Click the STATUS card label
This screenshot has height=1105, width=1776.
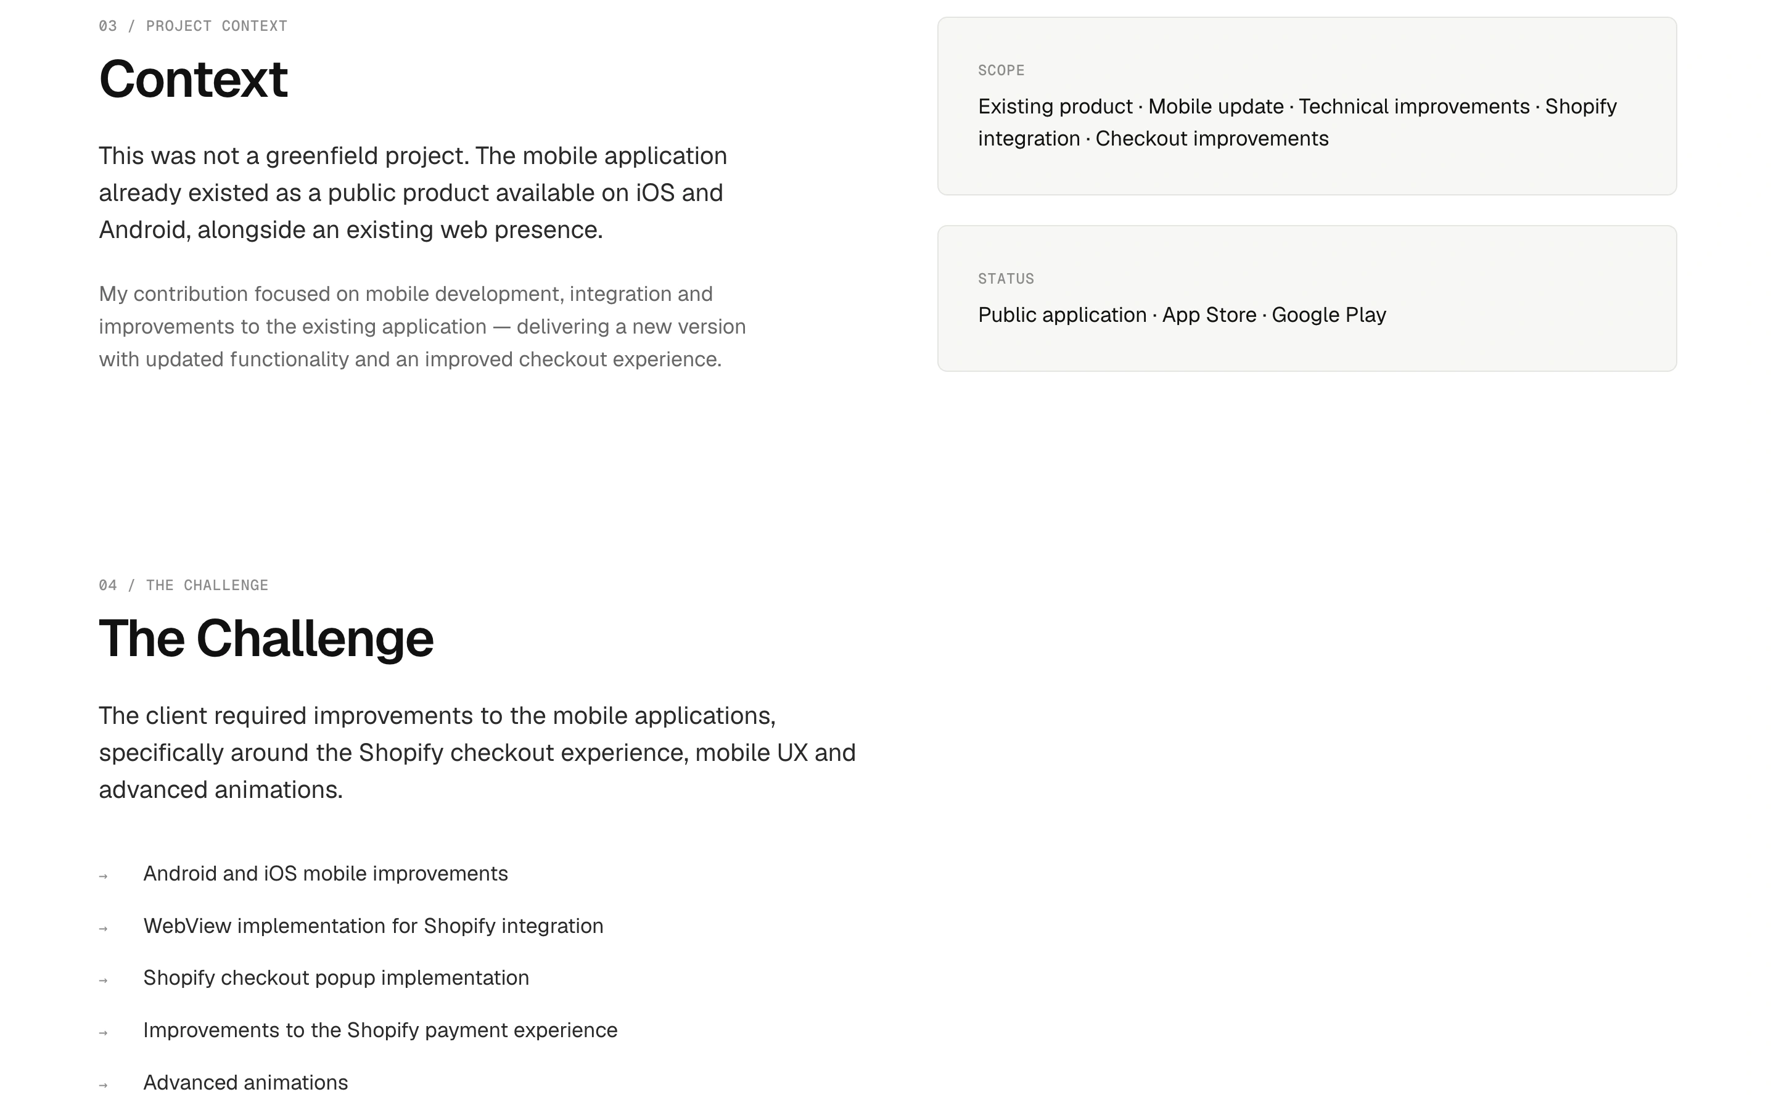(x=1006, y=279)
